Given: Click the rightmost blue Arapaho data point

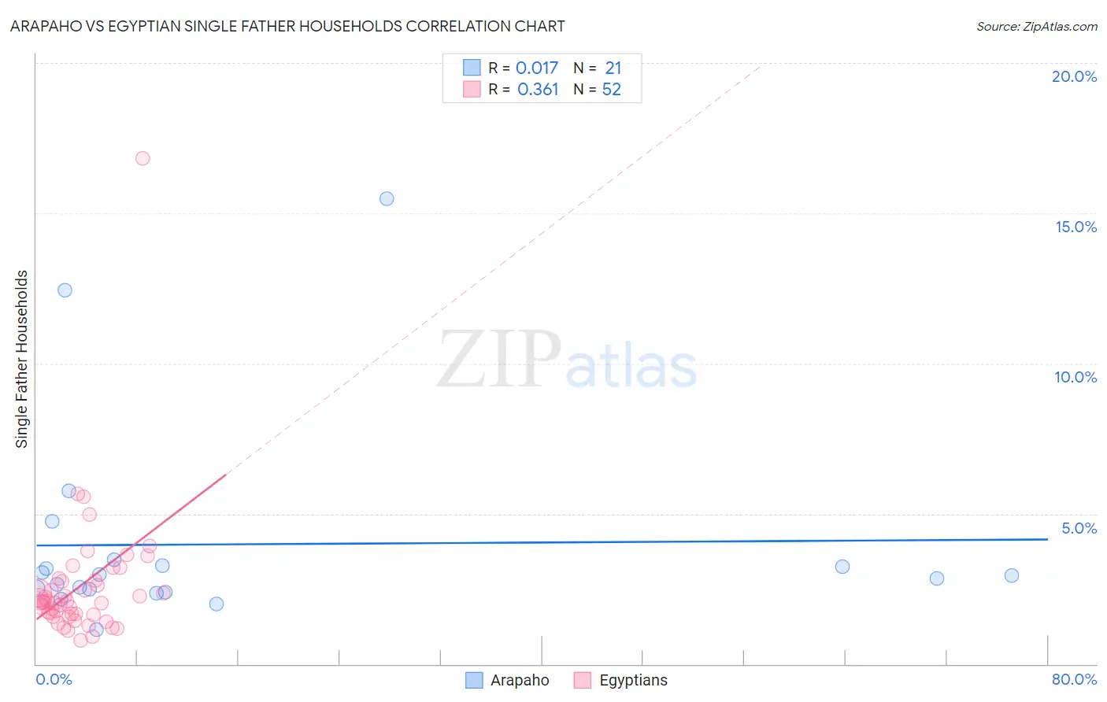Looking at the screenshot, I should coord(1012,575).
